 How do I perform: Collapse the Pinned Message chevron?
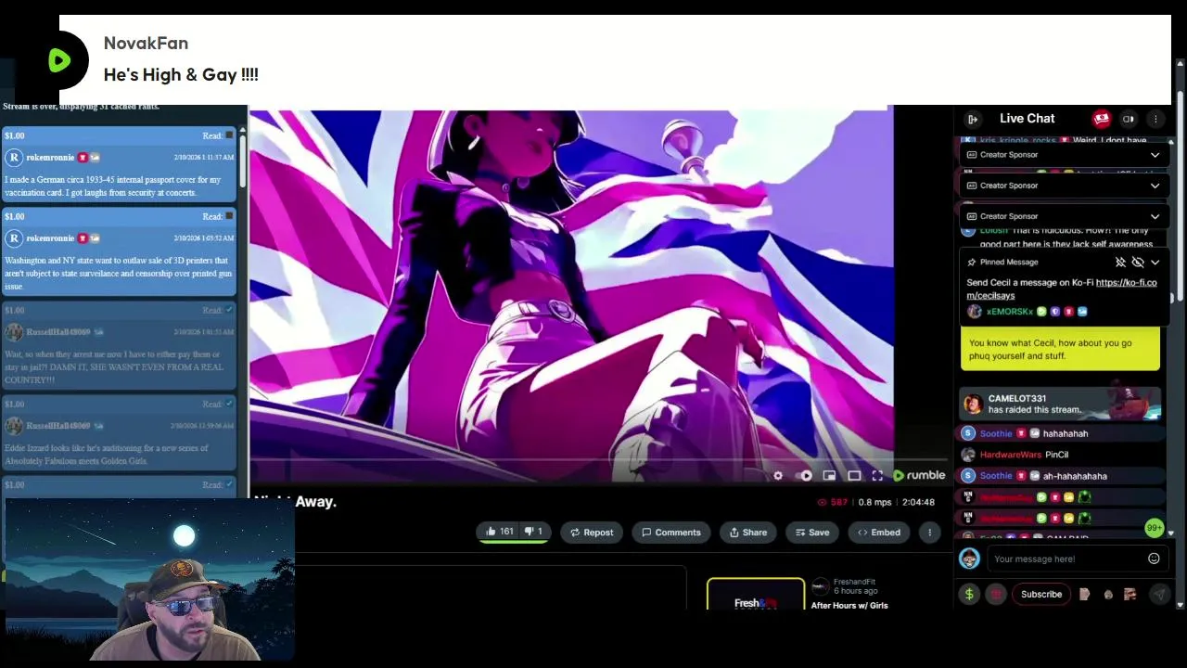click(1155, 263)
